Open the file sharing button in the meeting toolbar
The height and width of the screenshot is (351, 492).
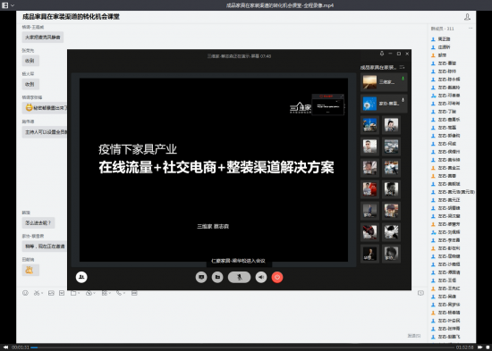(x=217, y=277)
